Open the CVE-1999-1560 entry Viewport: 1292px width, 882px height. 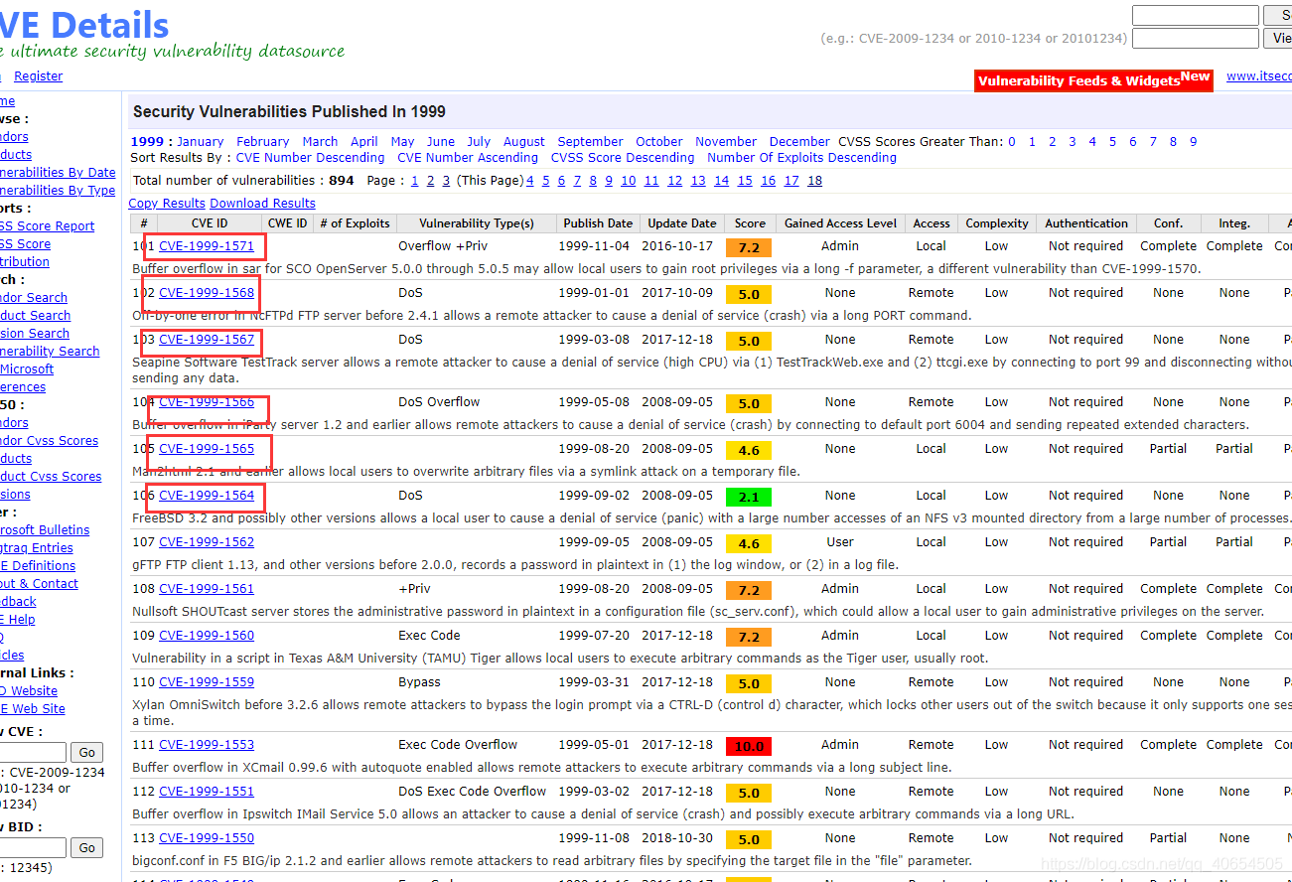(207, 636)
